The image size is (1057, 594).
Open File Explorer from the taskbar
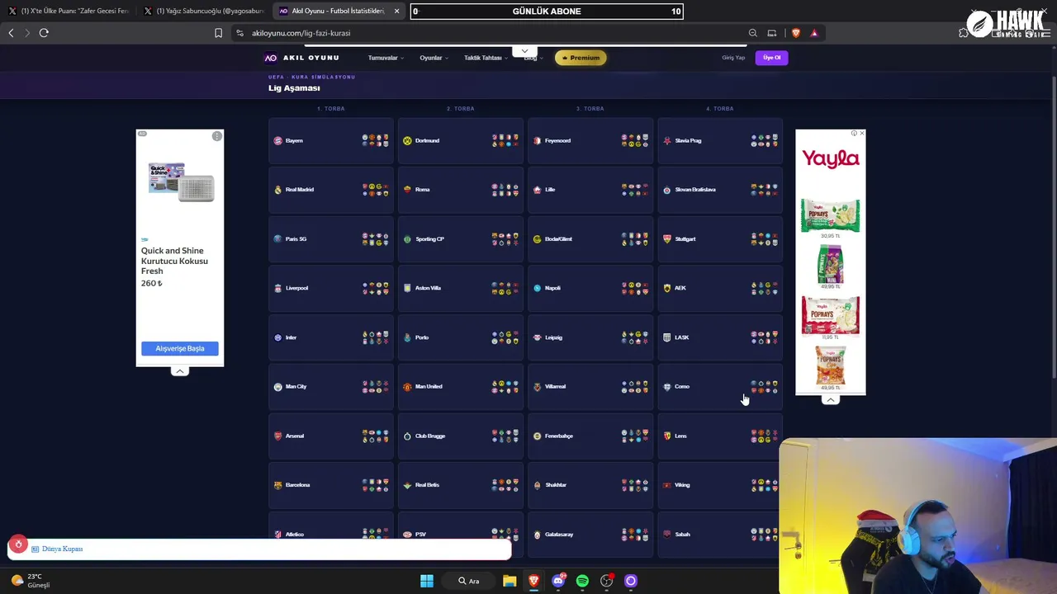510,581
